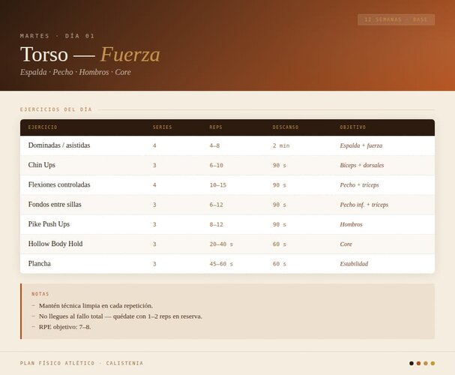Click the "90 s" rest for Flexiones controladas

tap(279, 185)
